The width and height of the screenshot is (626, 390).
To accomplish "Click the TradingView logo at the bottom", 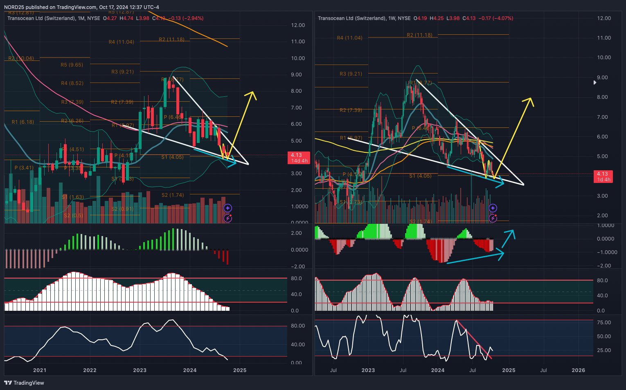I will point(24,383).
